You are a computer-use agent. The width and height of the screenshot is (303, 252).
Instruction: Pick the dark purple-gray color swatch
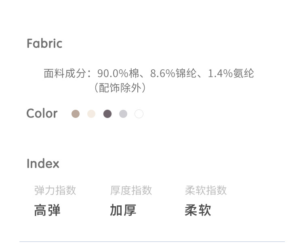pos(107,114)
